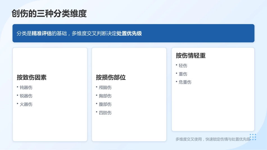Click the bullet 四肢伤
267x150 pixels.
(105, 113)
